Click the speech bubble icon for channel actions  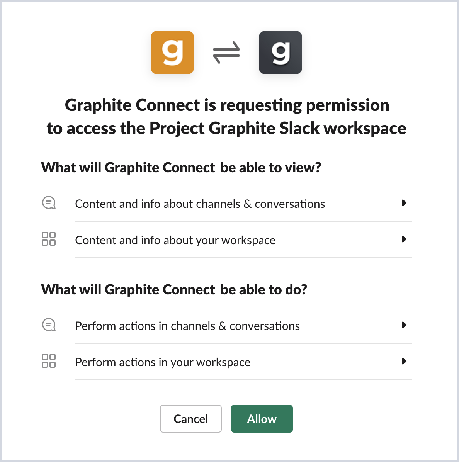point(49,325)
